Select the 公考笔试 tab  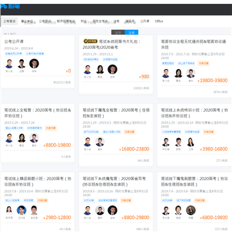coord(10,21)
